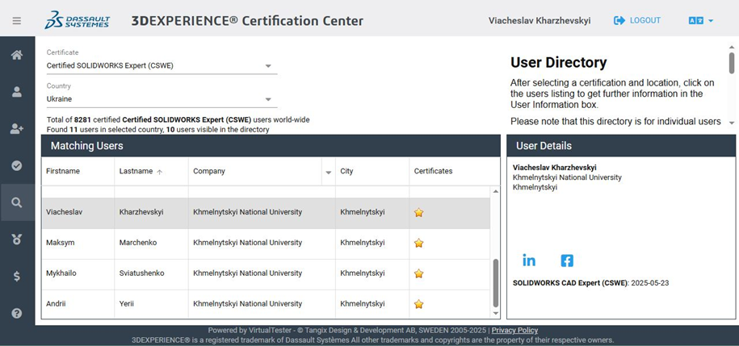
Task: Click Khmelnytskyi city cell in Yerii row
Action: [x=372, y=304]
